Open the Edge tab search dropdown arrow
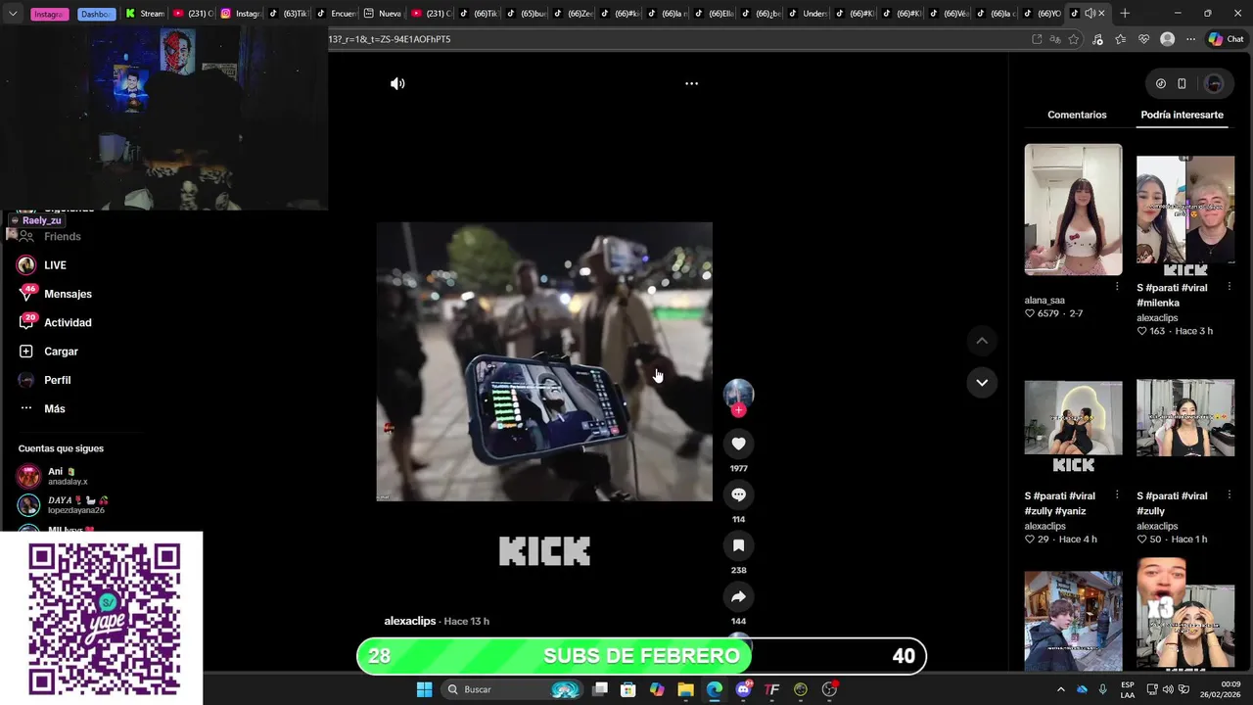This screenshot has height=705, width=1253. [13, 14]
